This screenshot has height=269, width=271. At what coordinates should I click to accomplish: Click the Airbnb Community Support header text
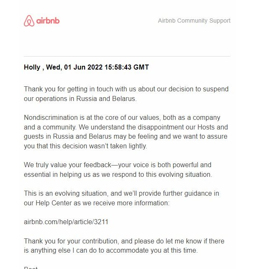(194, 21)
